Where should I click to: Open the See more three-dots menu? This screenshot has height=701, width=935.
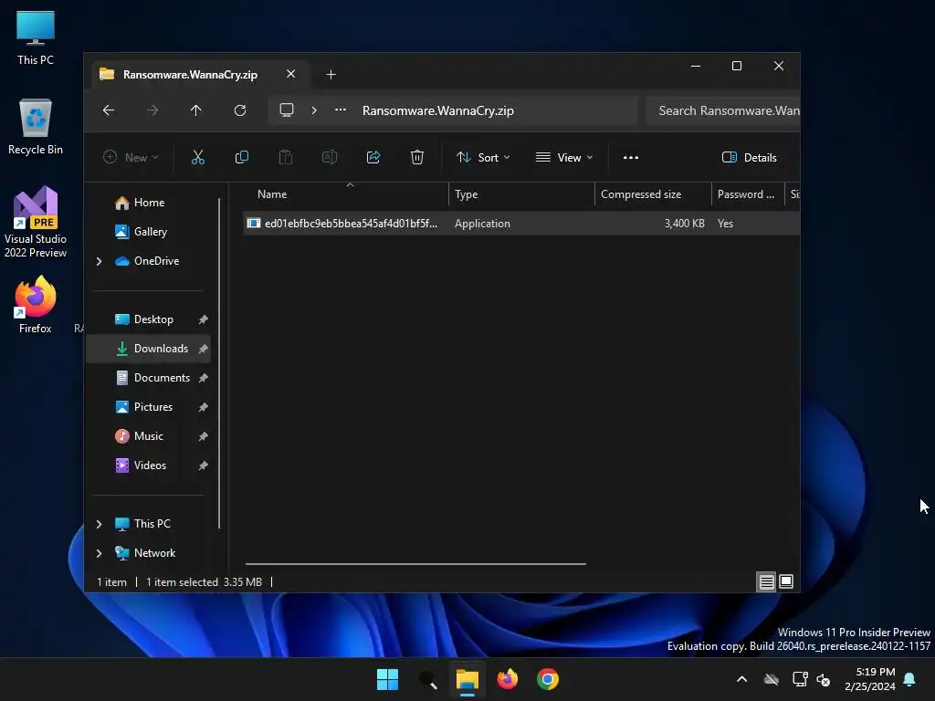pyautogui.click(x=631, y=157)
